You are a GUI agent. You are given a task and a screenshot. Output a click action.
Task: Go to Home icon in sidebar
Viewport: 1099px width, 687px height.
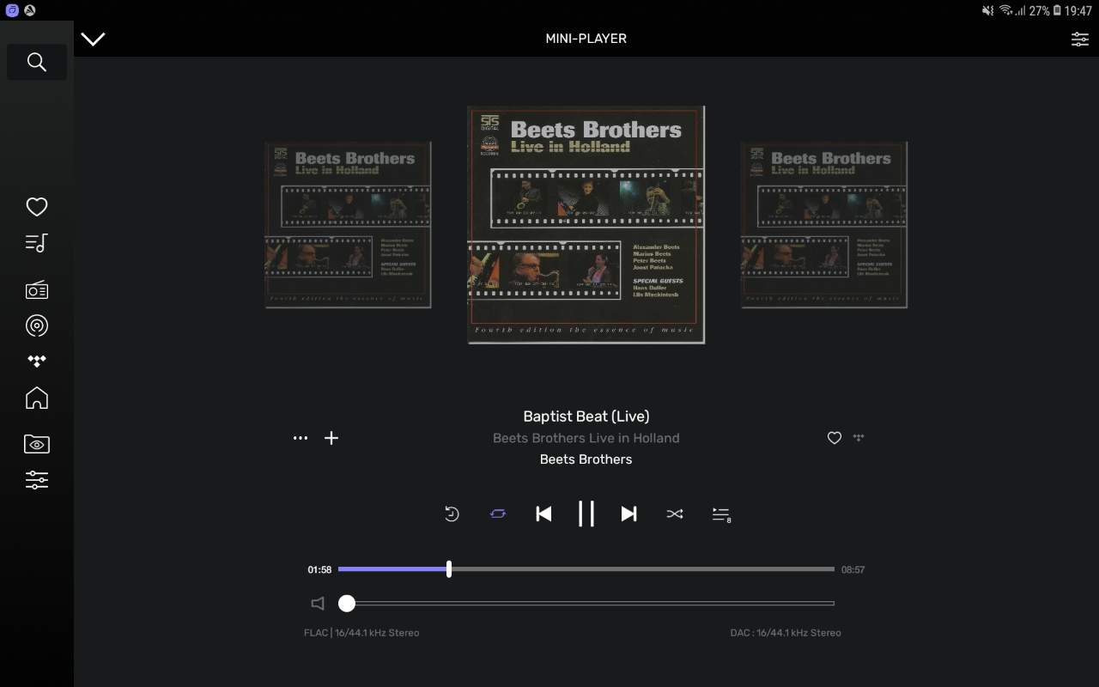36,398
